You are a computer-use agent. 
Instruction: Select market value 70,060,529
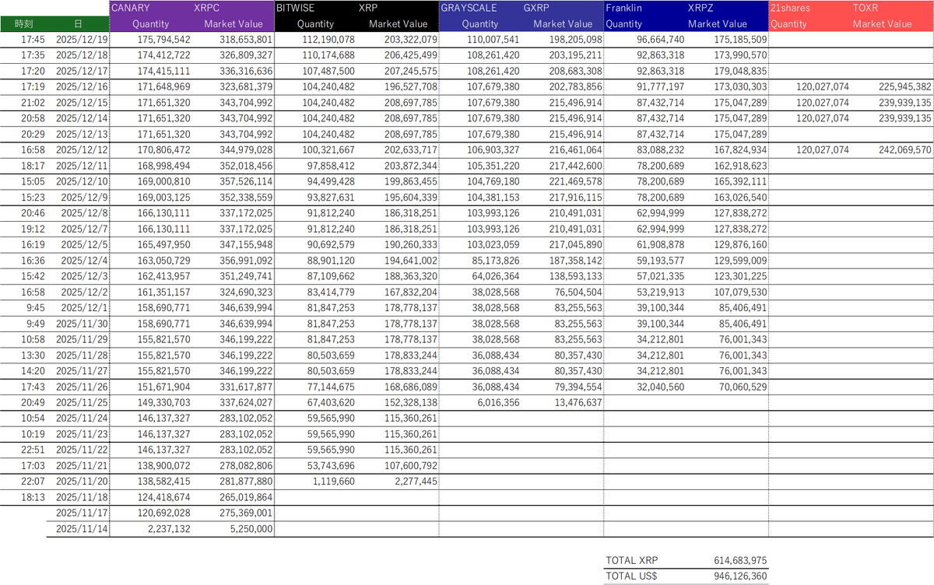[x=743, y=387]
